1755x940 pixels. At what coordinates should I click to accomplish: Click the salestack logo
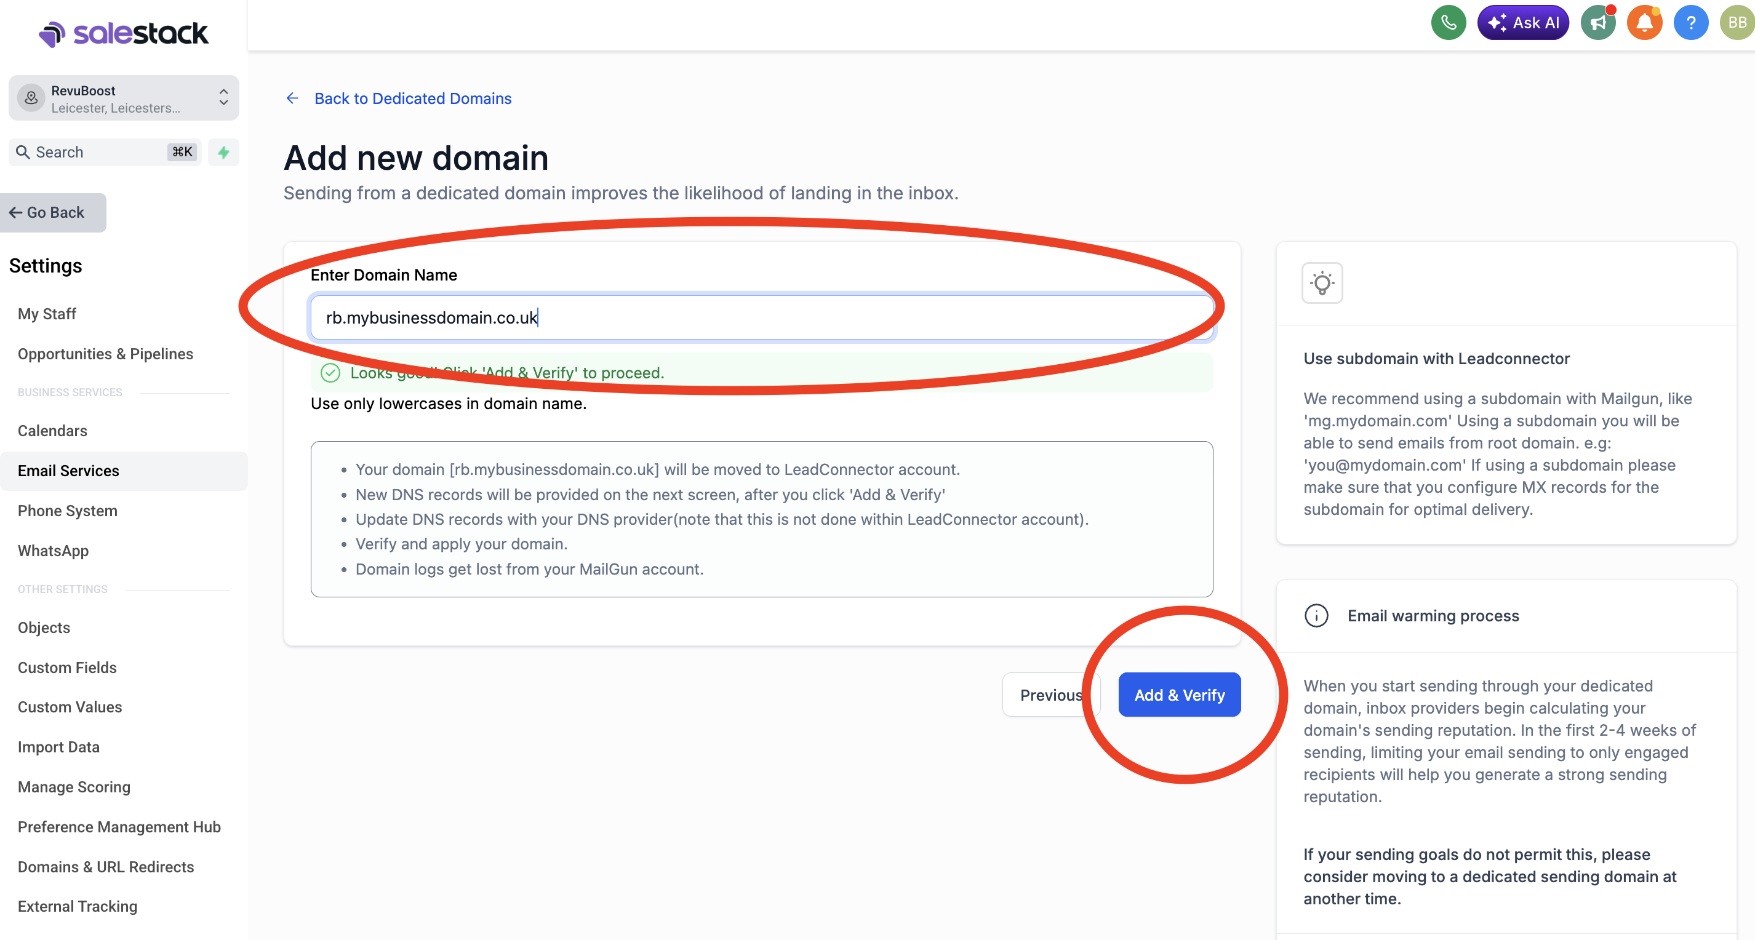pos(123,33)
